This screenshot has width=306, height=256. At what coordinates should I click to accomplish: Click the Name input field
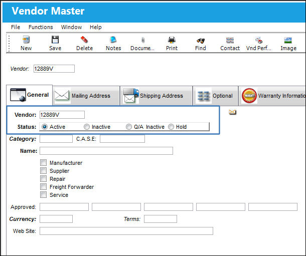106,151
